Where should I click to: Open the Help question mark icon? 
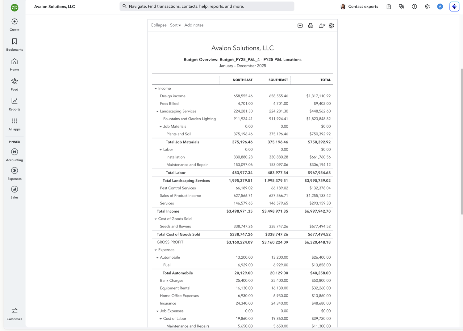tap(414, 6)
